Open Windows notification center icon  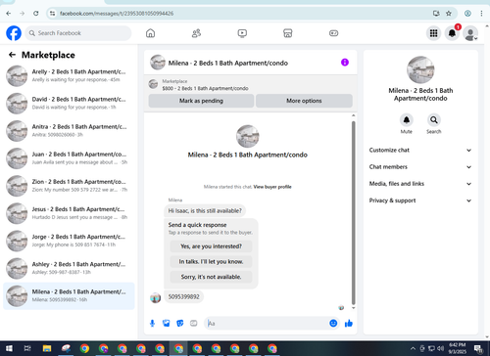pos(479,348)
